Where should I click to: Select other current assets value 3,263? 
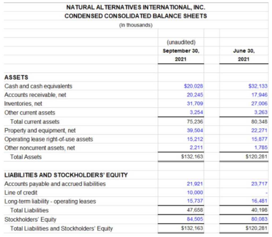pyautogui.click(x=261, y=112)
